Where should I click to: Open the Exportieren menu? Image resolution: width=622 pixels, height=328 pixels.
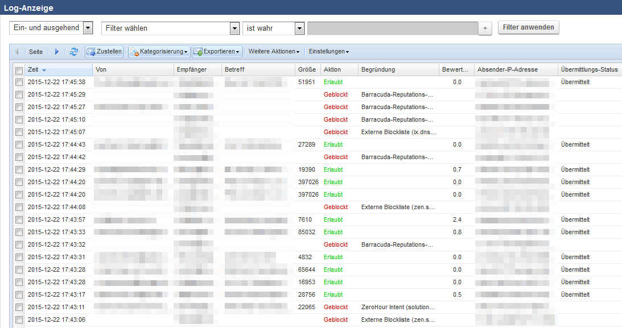pyautogui.click(x=217, y=52)
